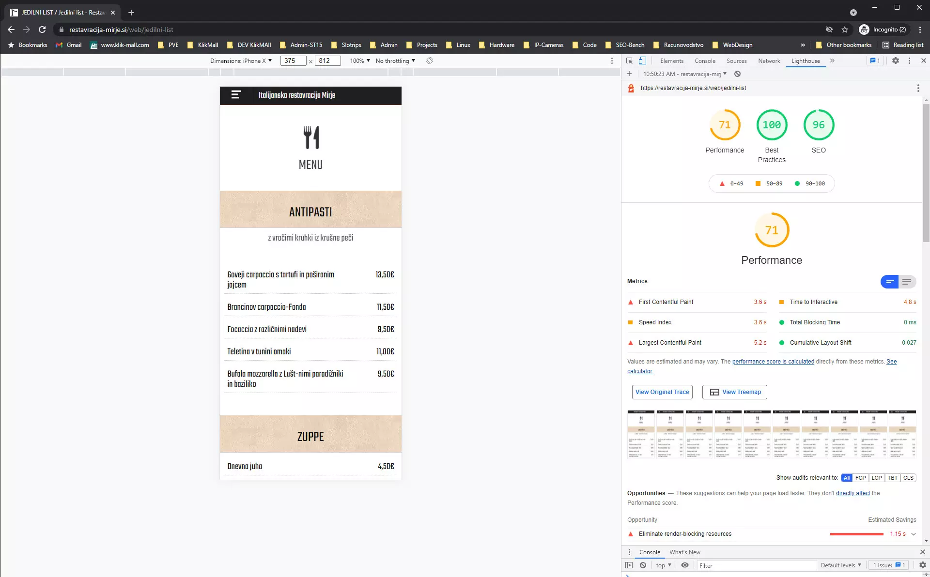Add a new Lighthouse report with plus icon
Image resolution: width=930 pixels, height=577 pixels.
click(629, 74)
